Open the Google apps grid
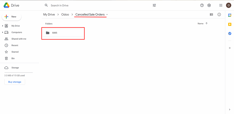Image resolution: width=234 pixels, height=114 pixels. pyautogui.click(x=221, y=5)
